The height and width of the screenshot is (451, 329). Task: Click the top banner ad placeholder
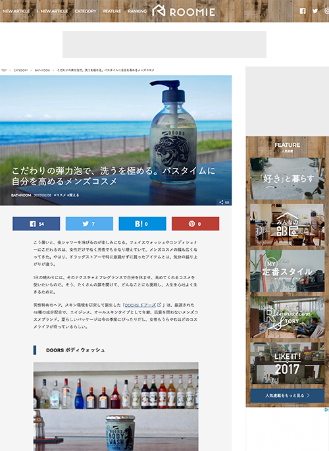pyautogui.click(x=164, y=44)
